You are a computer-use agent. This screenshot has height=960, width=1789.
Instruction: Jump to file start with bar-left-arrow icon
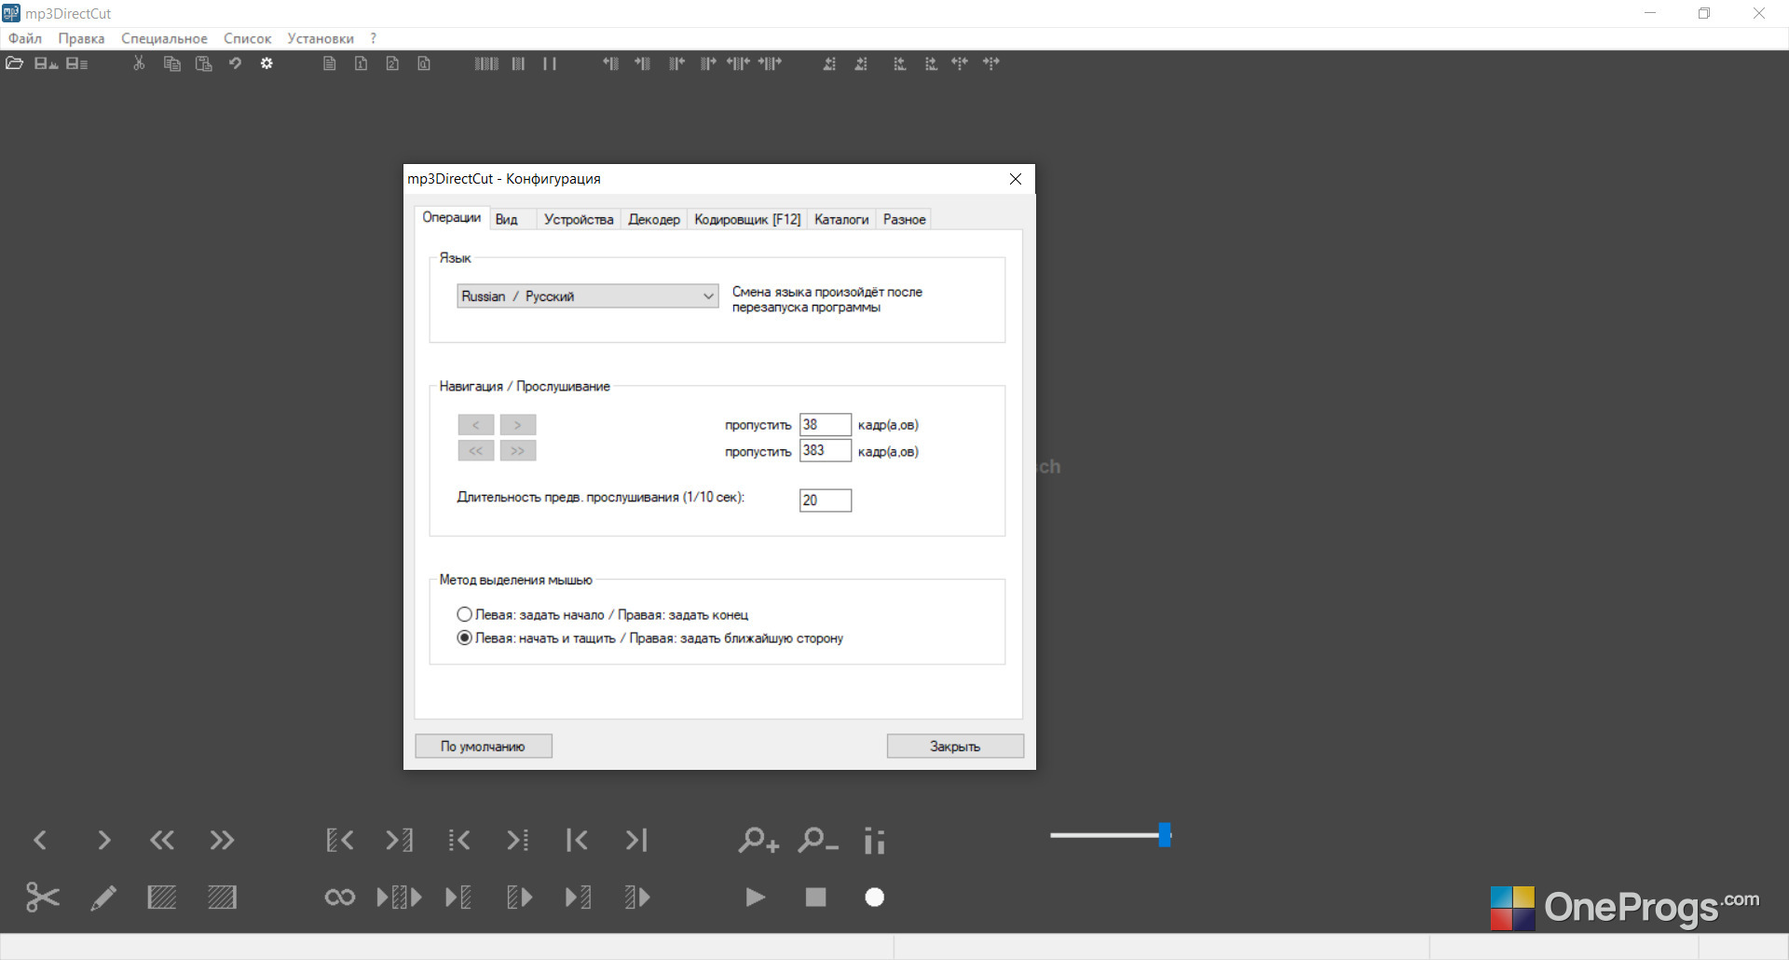[x=577, y=840]
